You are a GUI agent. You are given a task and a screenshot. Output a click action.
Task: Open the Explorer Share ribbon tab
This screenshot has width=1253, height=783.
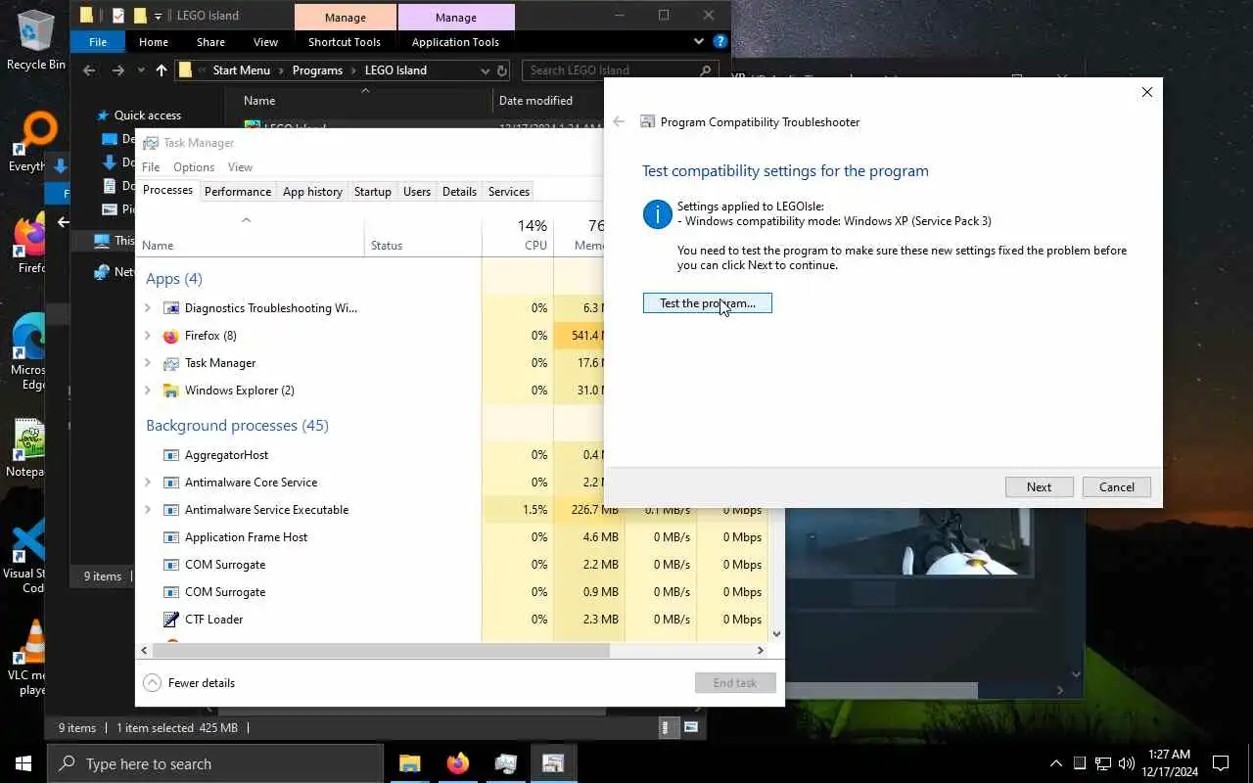(x=210, y=42)
